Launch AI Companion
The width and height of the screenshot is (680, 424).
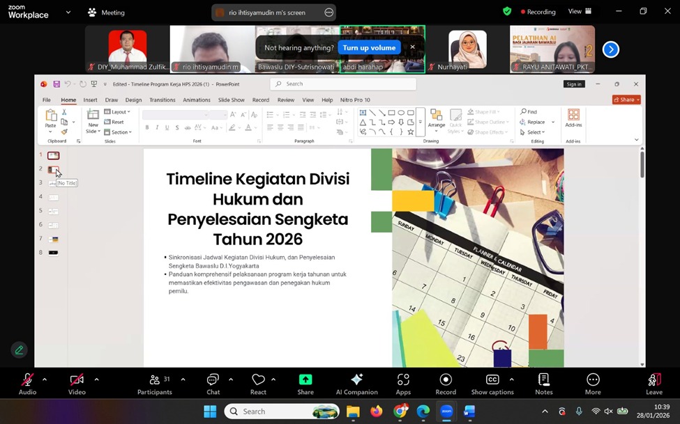point(356,384)
